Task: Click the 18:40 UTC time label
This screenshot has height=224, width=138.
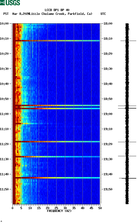Action: pos(108,84)
